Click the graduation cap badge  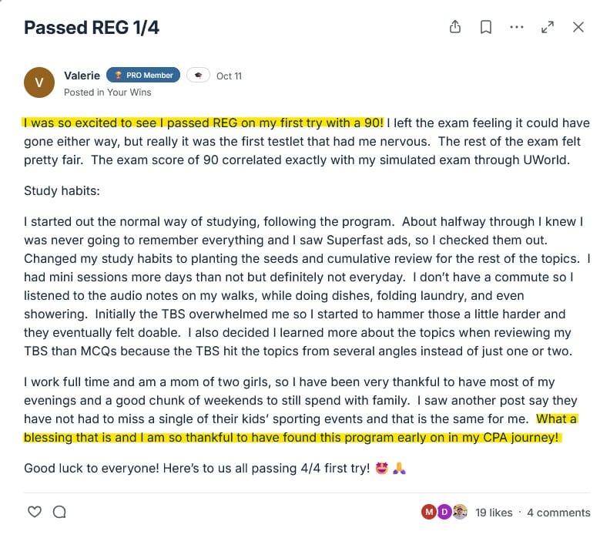(x=198, y=76)
